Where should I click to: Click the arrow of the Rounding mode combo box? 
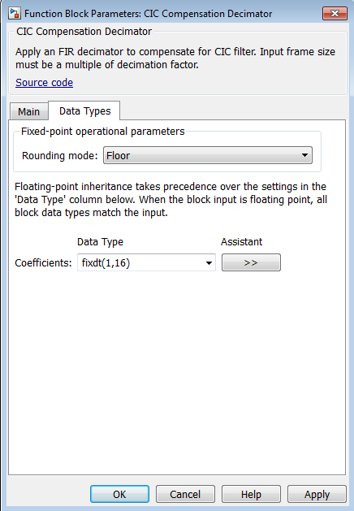(304, 155)
